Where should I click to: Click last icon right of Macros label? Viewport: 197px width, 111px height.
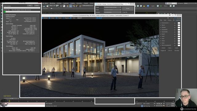[x=174, y=6]
